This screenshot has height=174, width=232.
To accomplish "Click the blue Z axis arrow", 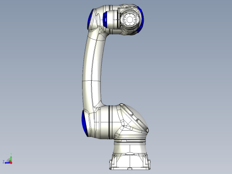I will tap(7, 163).
